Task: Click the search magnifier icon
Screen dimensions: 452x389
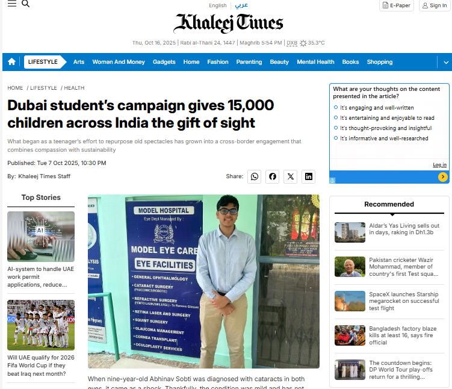Action: [x=26, y=4]
